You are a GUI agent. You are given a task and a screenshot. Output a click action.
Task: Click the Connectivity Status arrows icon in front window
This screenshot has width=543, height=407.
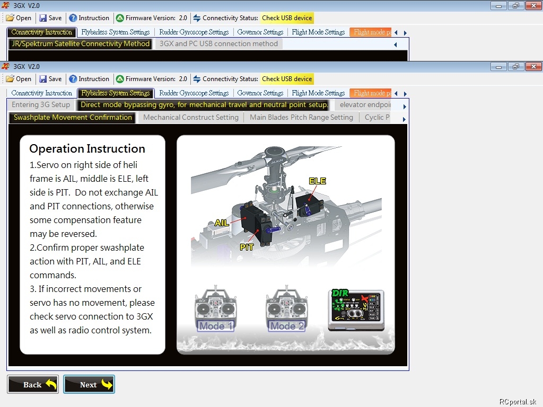tap(197, 79)
